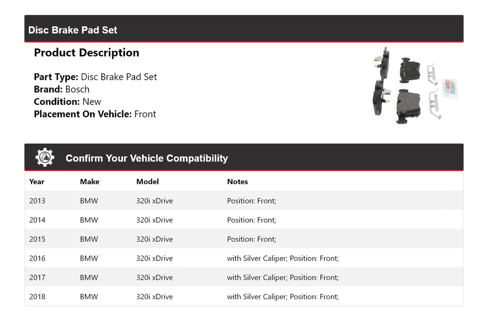488x321 pixels.
Task: Click the gear compatibility icon
Action: [45, 158]
